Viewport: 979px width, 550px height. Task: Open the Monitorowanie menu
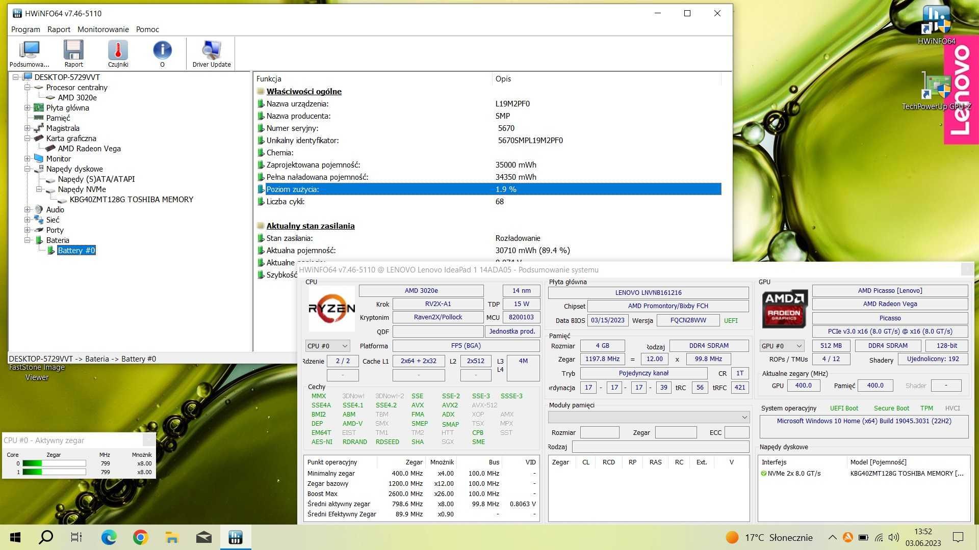[103, 30]
